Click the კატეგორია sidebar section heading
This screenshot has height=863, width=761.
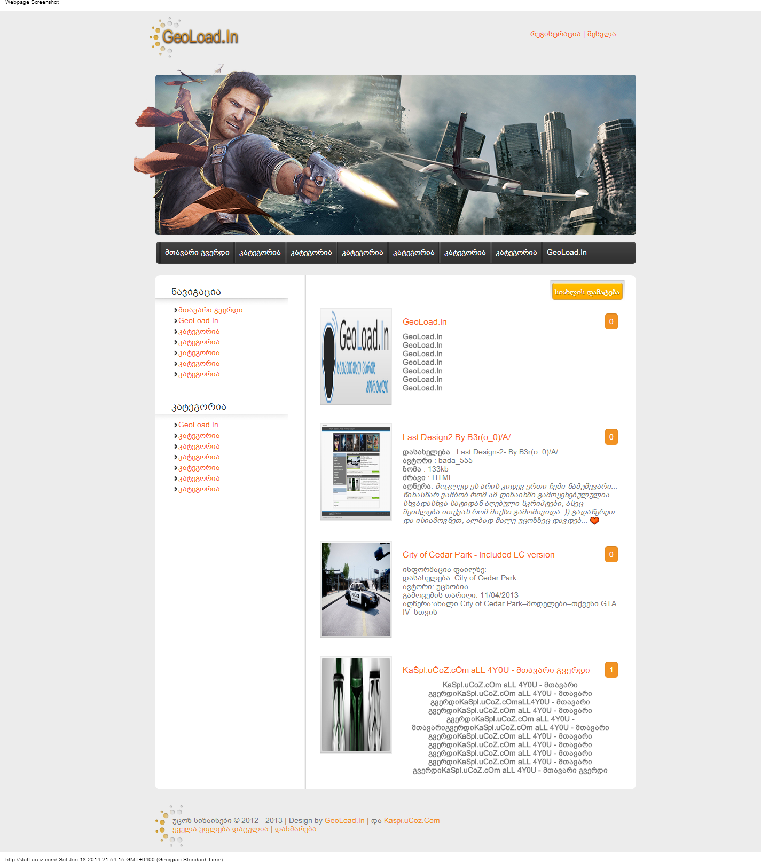coord(199,407)
